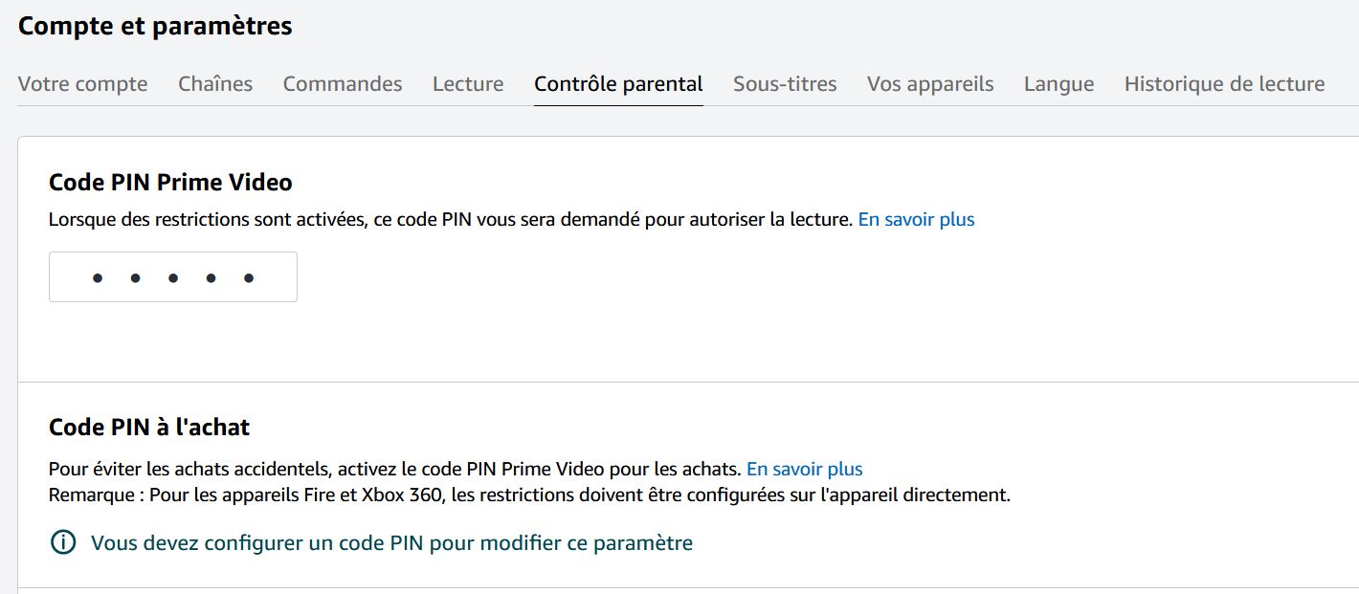Switch to the Langue tab

[x=1058, y=84]
